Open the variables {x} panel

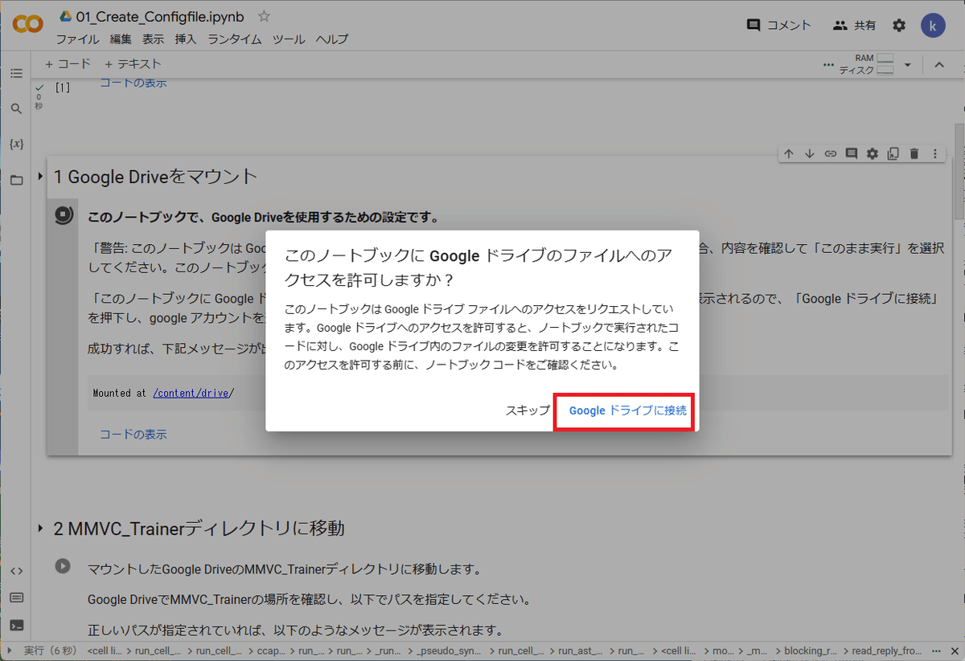click(x=16, y=144)
